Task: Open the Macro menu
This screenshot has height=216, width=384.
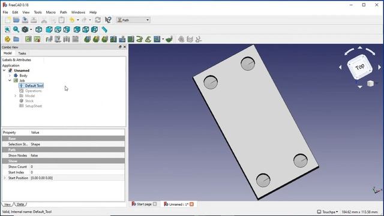Action: 50,12
